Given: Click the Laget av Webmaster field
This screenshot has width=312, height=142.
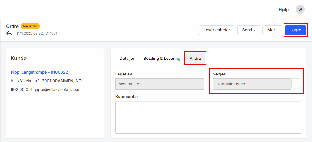Looking at the screenshot, I should [160, 84].
